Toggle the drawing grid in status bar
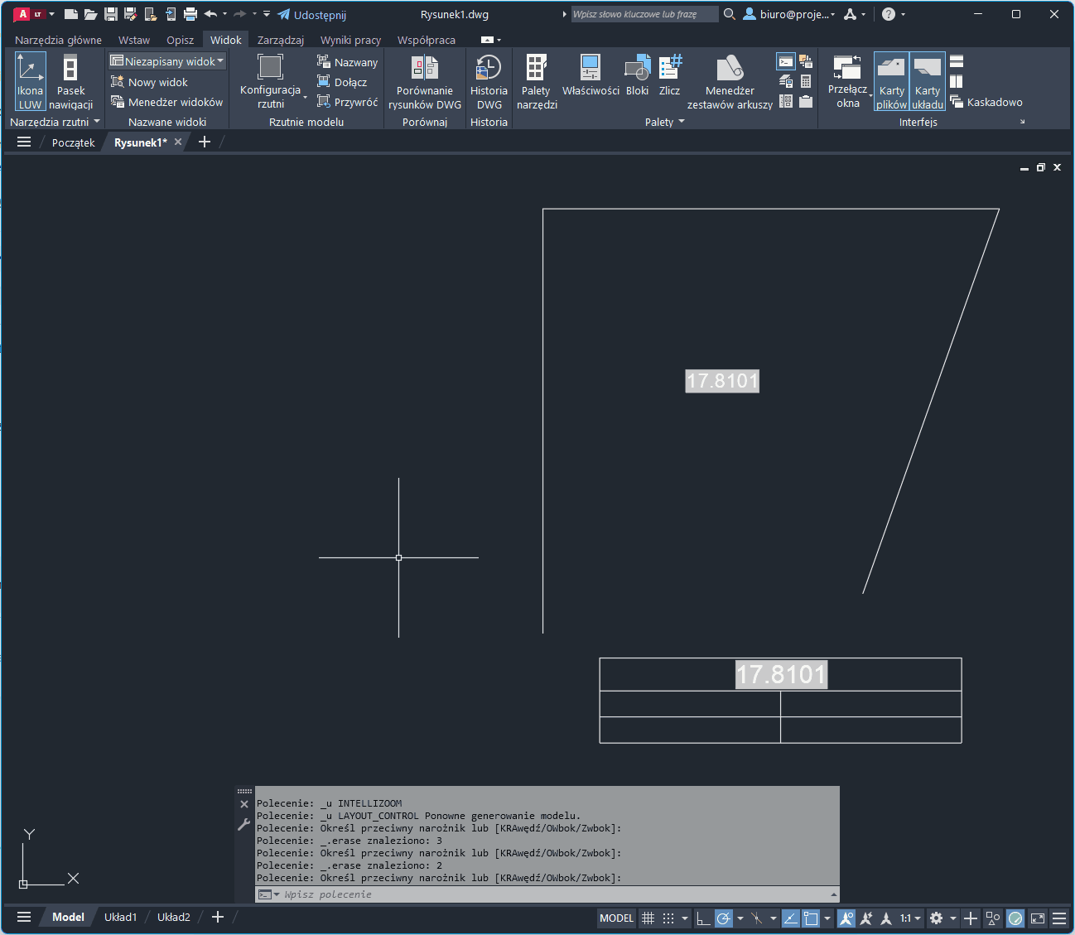 pos(648,918)
